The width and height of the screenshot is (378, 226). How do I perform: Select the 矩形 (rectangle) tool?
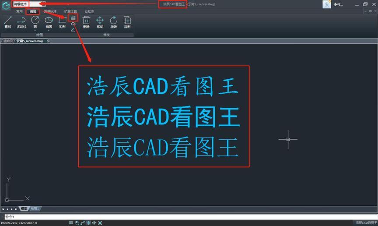click(x=63, y=22)
